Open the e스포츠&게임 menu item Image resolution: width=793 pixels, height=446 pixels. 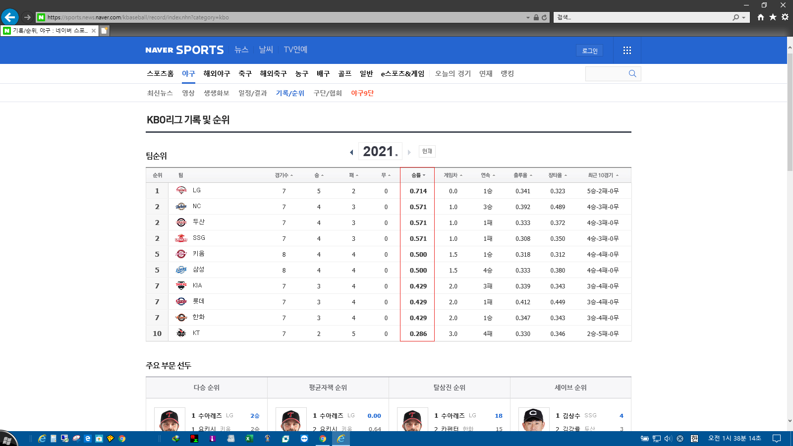(x=402, y=73)
